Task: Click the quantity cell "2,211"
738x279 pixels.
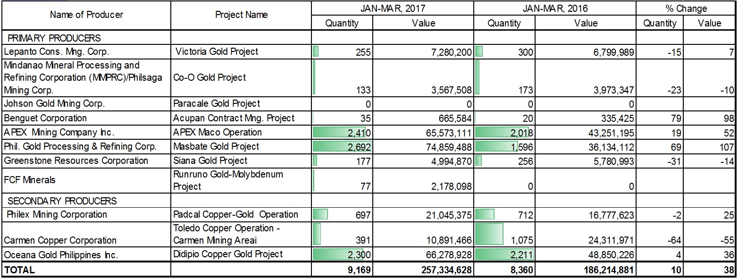Action: tap(504, 254)
